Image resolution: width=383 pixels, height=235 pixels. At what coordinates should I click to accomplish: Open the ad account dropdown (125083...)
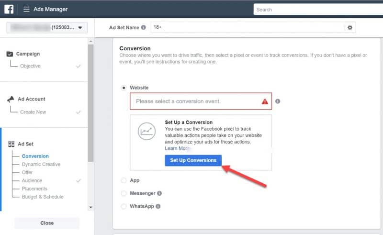point(47,28)
